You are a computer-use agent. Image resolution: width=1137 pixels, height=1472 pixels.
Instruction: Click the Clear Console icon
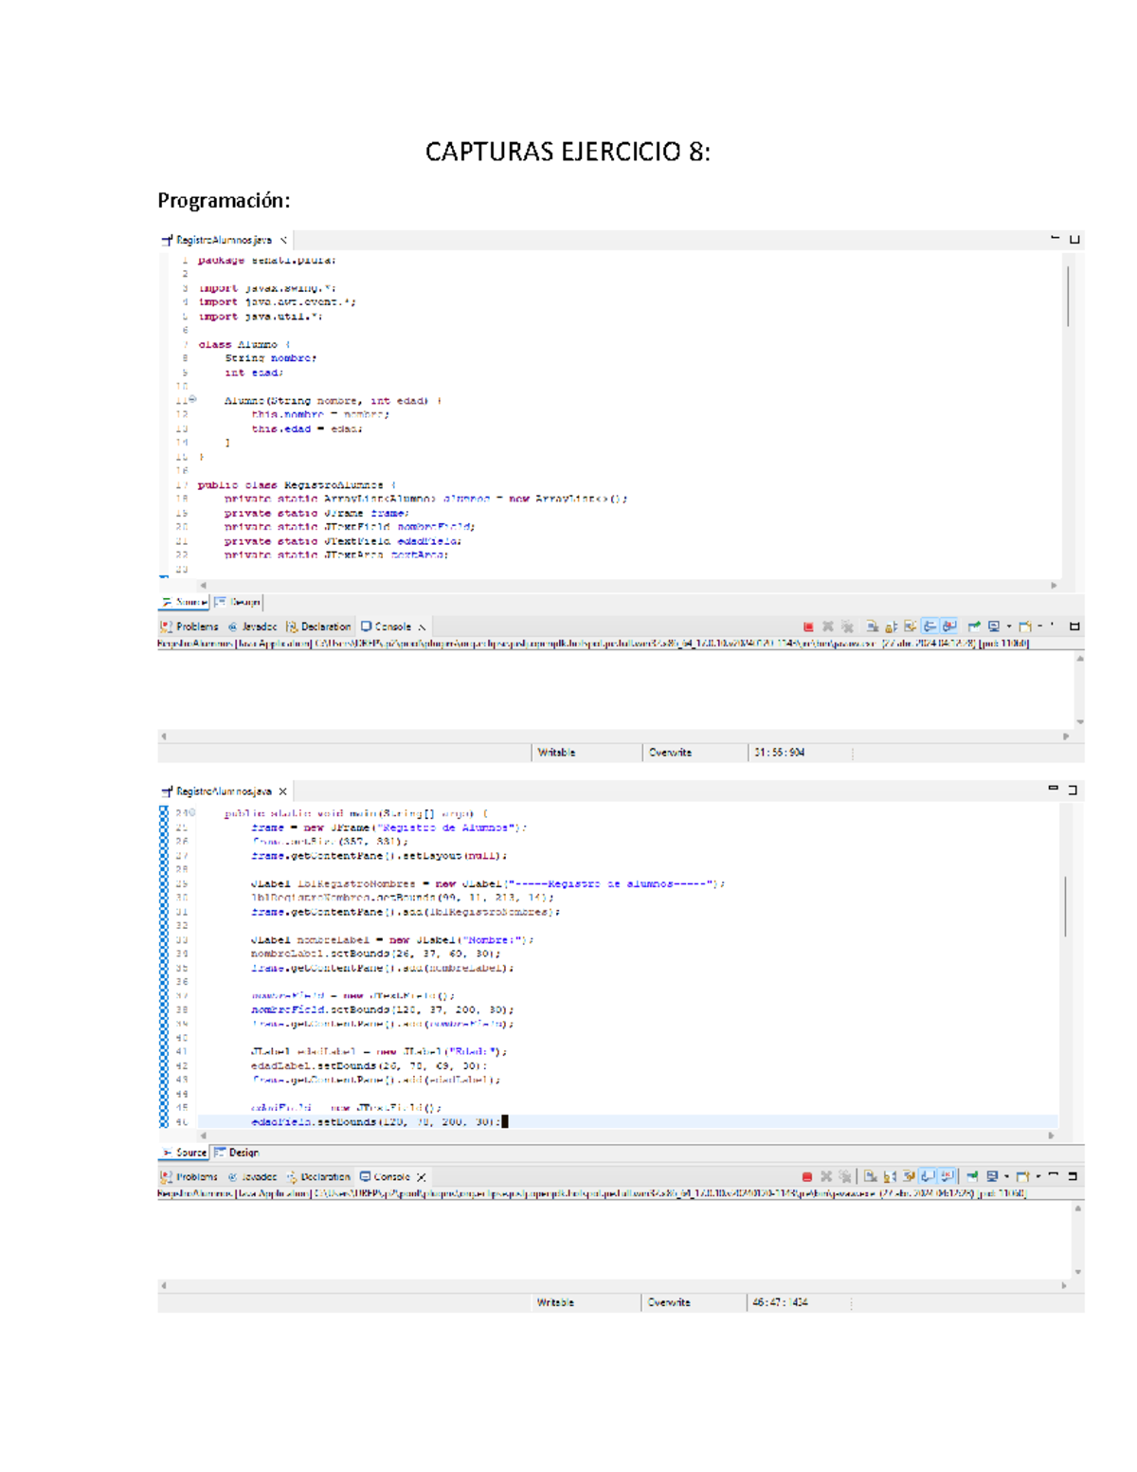(x=872, y=626)
